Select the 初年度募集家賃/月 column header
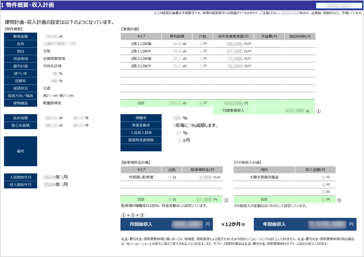The image size is (364, 257). click(x=233, y=36)
